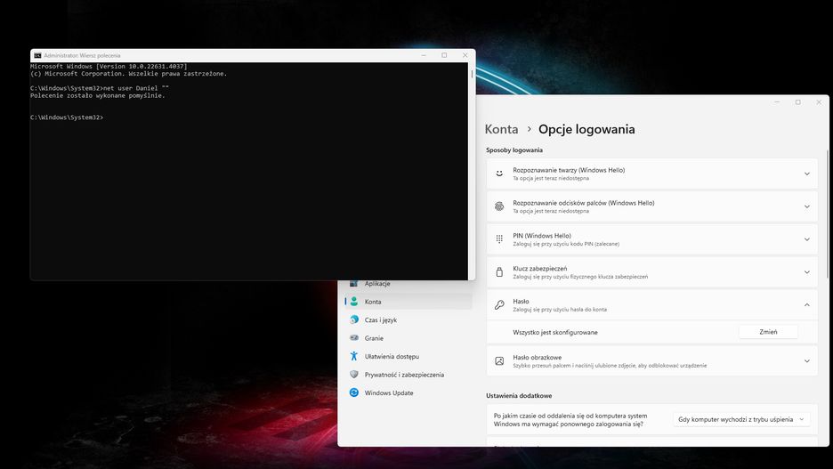Maximize the Settings window
The height and width of the screenshot is (469, 833).
pyautogui.click(x=798, y=102)
